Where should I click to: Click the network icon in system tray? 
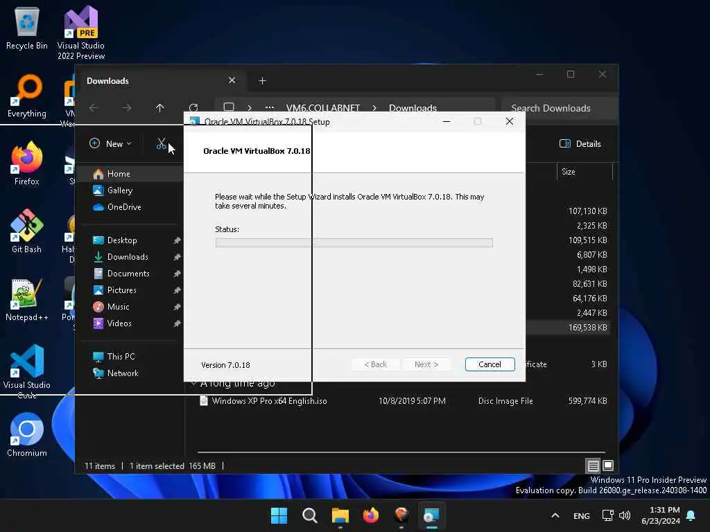pos(607,515)
